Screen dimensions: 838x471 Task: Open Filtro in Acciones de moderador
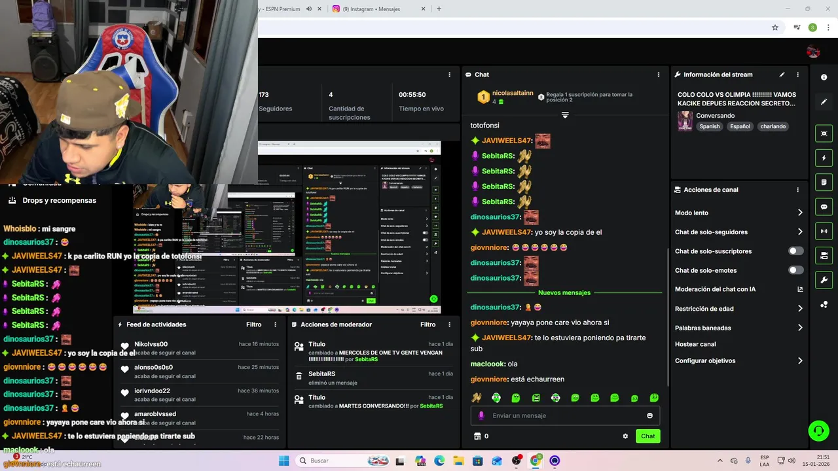pyautogui.click(x=428, y=324)
